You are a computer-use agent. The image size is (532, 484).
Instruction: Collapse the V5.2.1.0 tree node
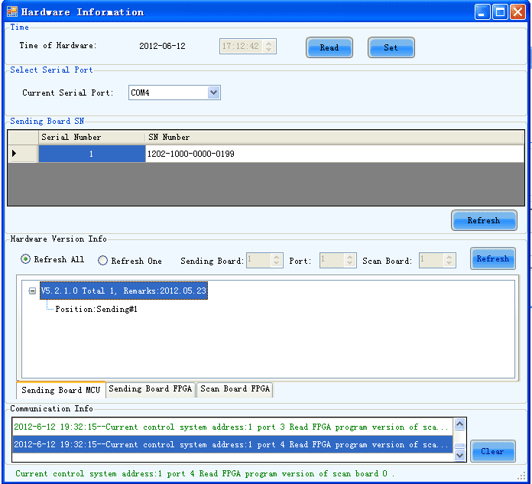tap(34, 291)
